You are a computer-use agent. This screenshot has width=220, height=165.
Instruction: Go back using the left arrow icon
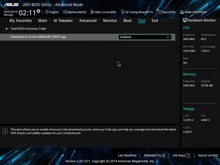7,29
